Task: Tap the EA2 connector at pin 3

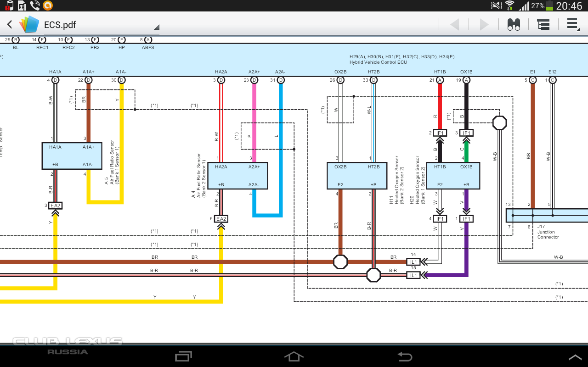Action: point(55,206)
